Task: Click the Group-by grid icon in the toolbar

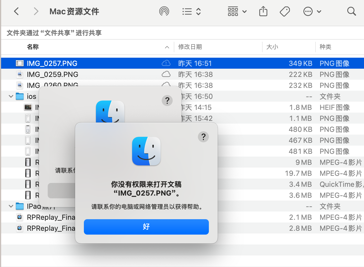Action: (233, 11)
